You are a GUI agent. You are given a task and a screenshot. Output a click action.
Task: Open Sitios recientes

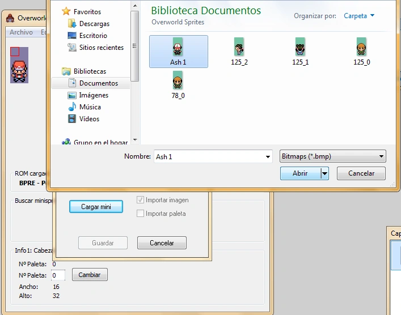pos(102,47)
